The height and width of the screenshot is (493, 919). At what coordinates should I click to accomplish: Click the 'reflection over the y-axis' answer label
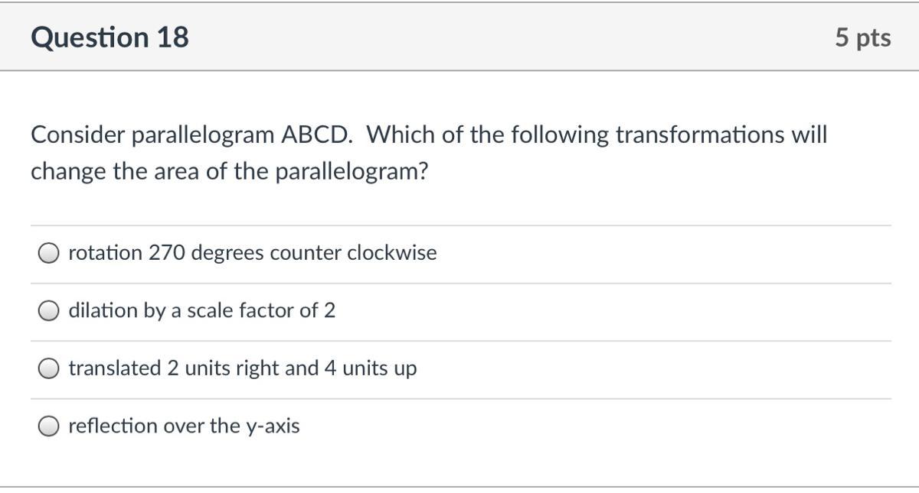pos(184,426)
